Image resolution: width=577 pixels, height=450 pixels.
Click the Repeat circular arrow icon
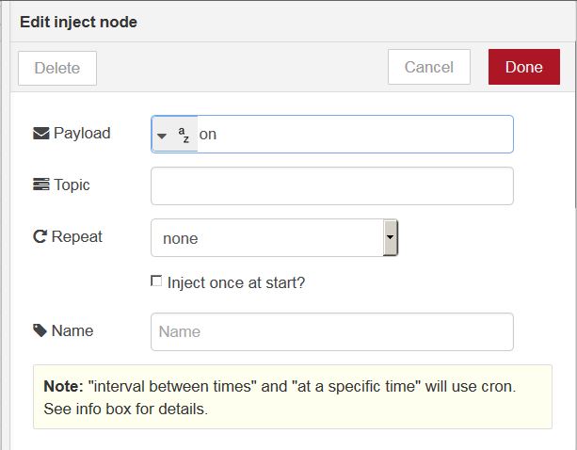point(40,237)
